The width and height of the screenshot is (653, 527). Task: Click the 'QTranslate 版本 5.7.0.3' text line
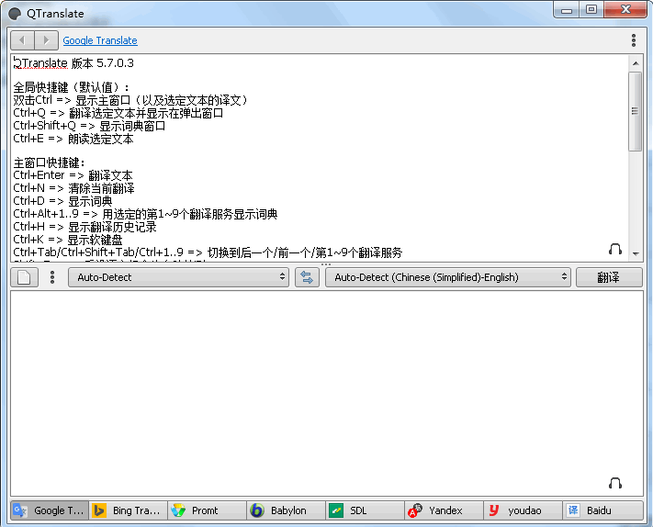pyautogui.click(x=73, y=63)
